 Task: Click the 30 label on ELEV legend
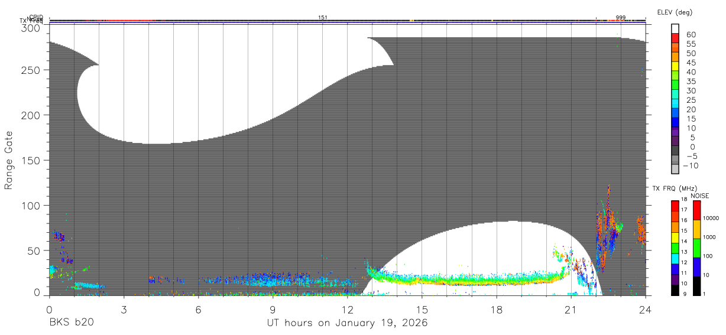[x=691, y=91]
